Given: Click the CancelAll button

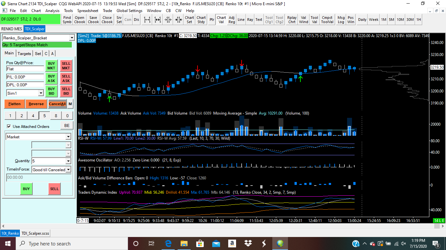Looking at the screenshot, I should tap(57, 104).
